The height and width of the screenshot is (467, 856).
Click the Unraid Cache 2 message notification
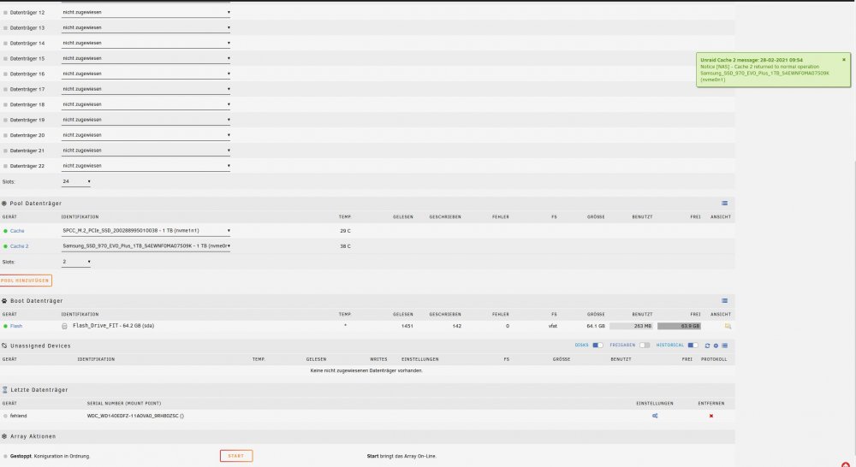[773, 70]
